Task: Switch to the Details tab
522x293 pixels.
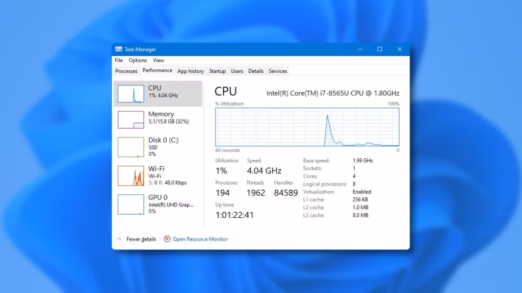Action: click(256, 71)
